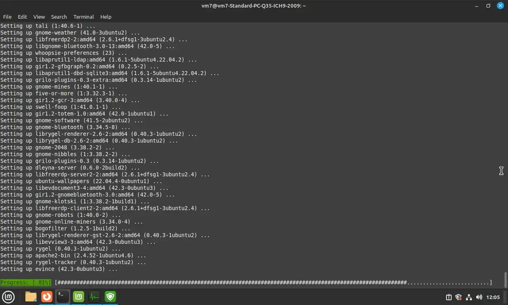Click the 'Setting up gnome-weather' line
The image size is (508, 305).
point(70,33)
